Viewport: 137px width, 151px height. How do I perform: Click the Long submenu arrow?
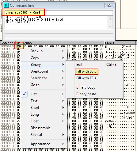(x=63, y=114)
